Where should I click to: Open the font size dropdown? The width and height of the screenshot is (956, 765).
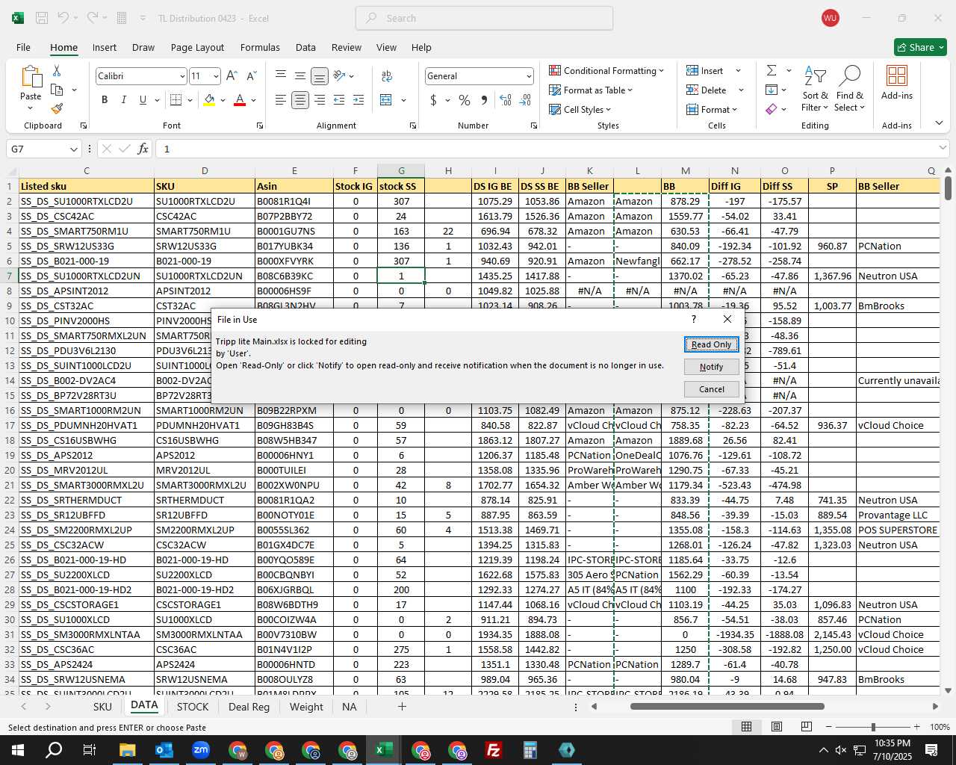[x=216, y=76]
